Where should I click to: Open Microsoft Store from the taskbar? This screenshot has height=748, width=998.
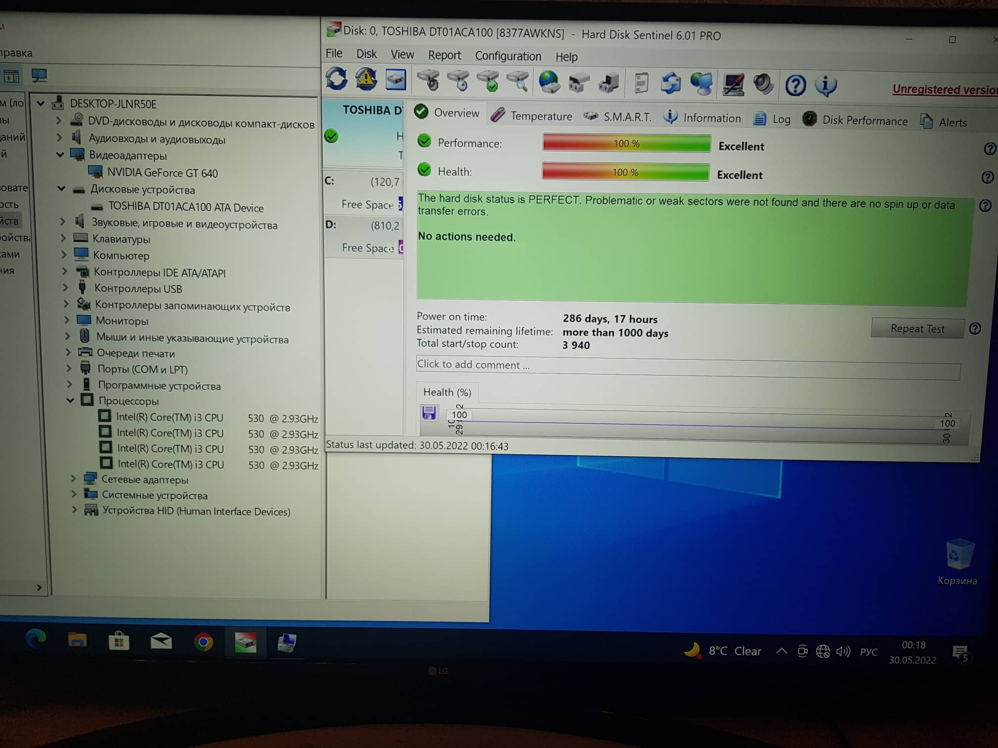[x=119, y=642]
